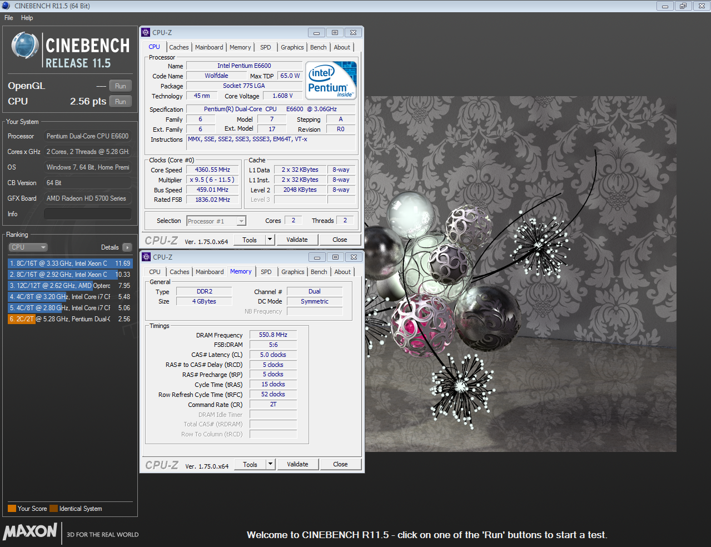Viewport: 711px width, 547px height.
Task: Click the MAXON logo
Action: (30, 531)
